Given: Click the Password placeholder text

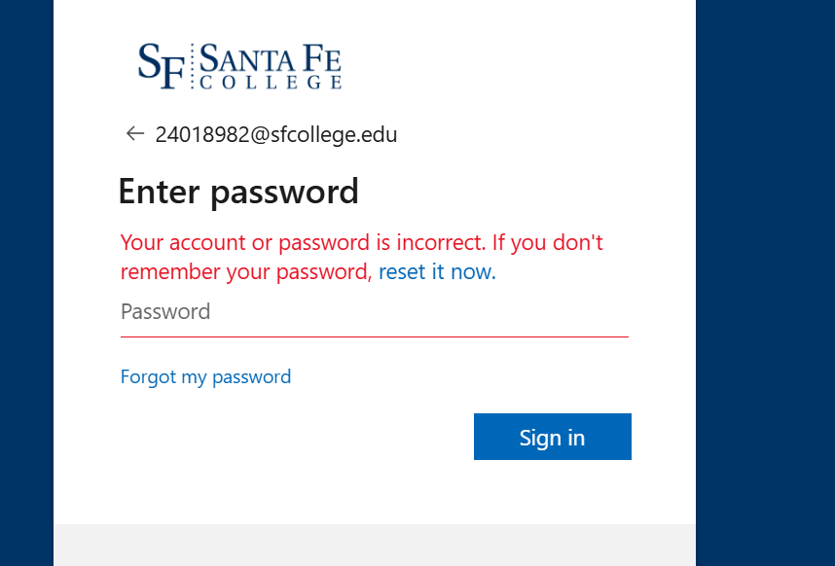Looking at the screenshot, I should 165,312.
